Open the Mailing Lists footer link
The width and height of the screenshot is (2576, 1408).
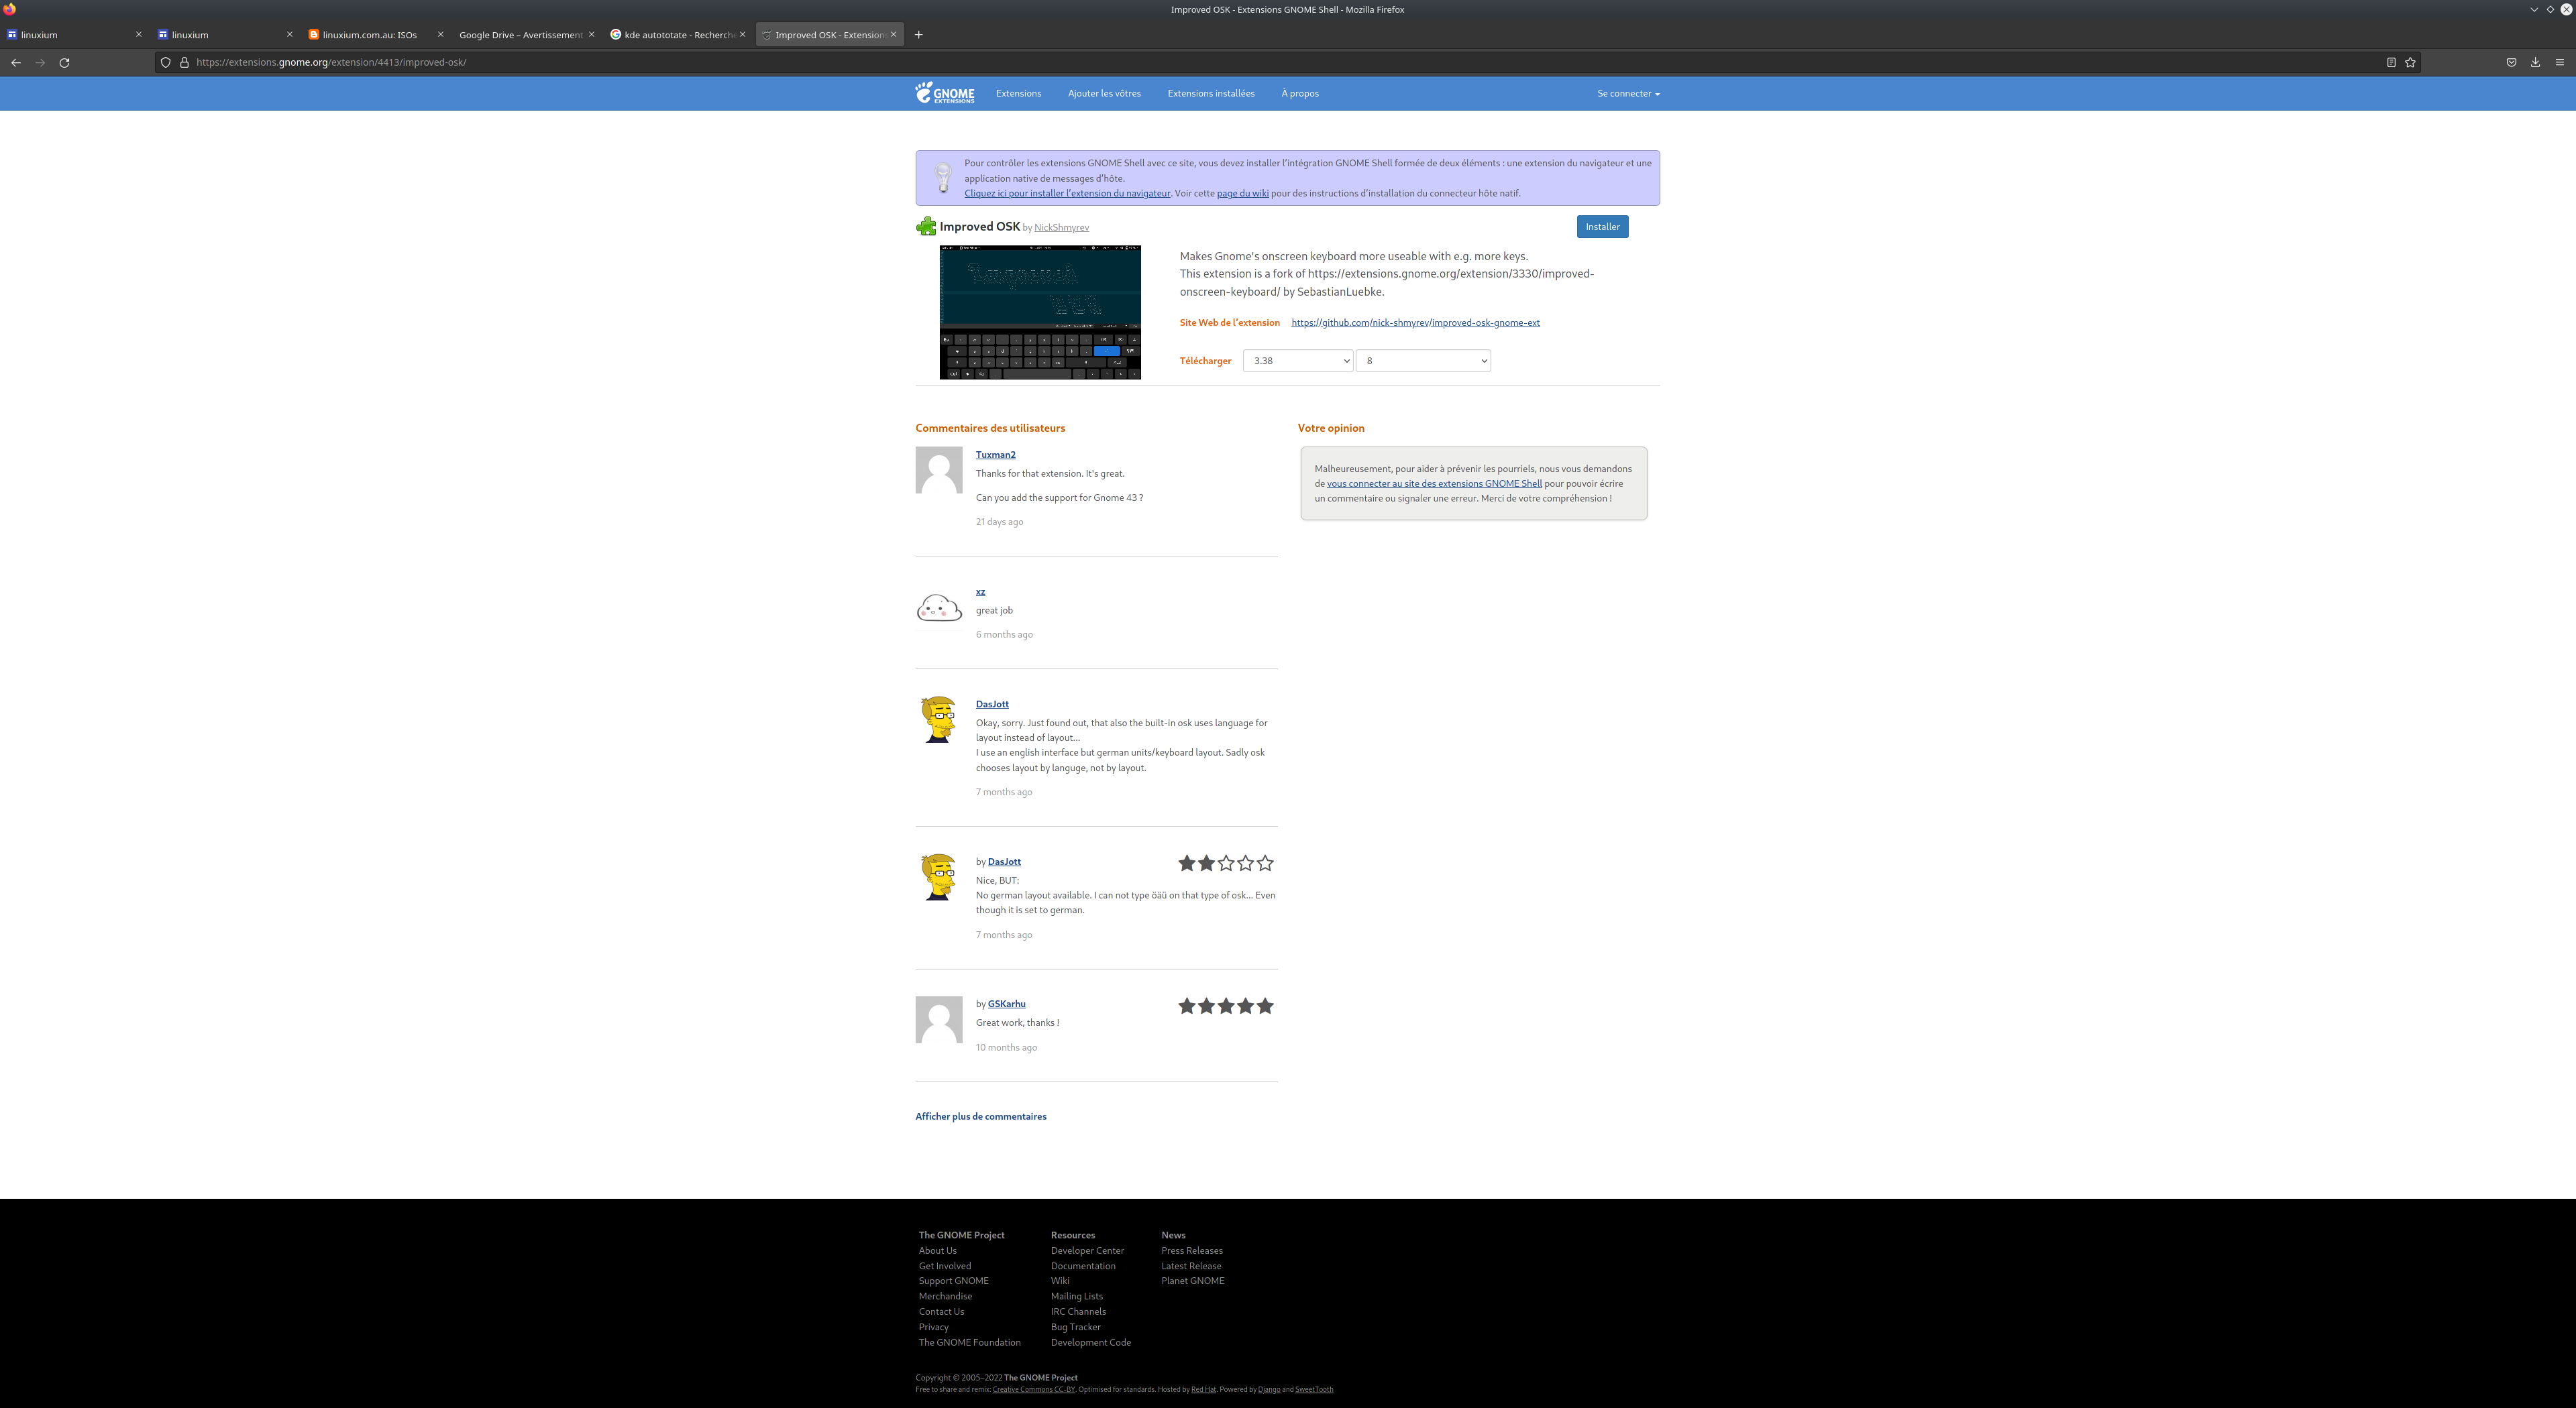tap(1076, 1296)
